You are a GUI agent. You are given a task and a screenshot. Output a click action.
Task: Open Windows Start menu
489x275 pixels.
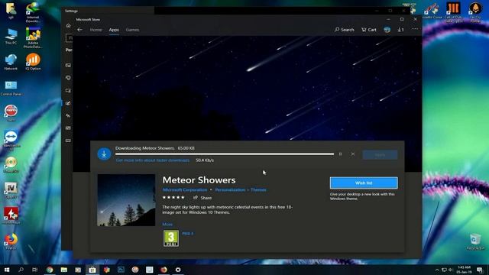coord(7,270)
